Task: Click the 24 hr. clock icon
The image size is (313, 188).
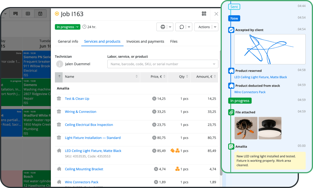Action: coord(84,27)
